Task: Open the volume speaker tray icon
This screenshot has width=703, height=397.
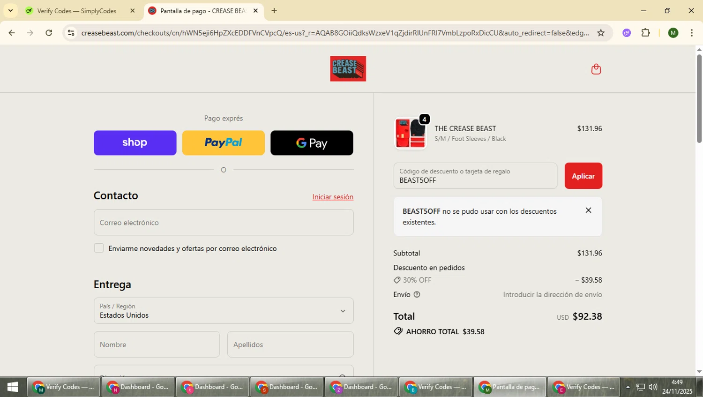Action: coord(653,387)
